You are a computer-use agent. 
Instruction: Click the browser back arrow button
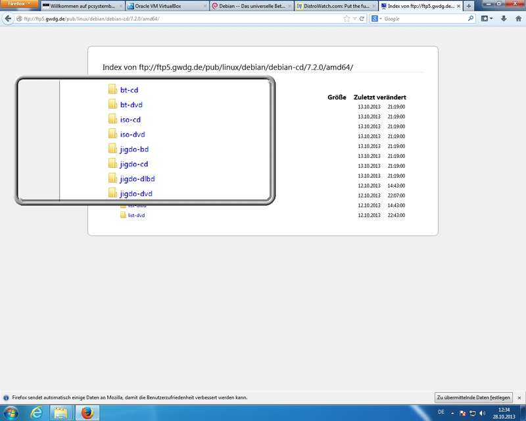click(x=8, y=19)
